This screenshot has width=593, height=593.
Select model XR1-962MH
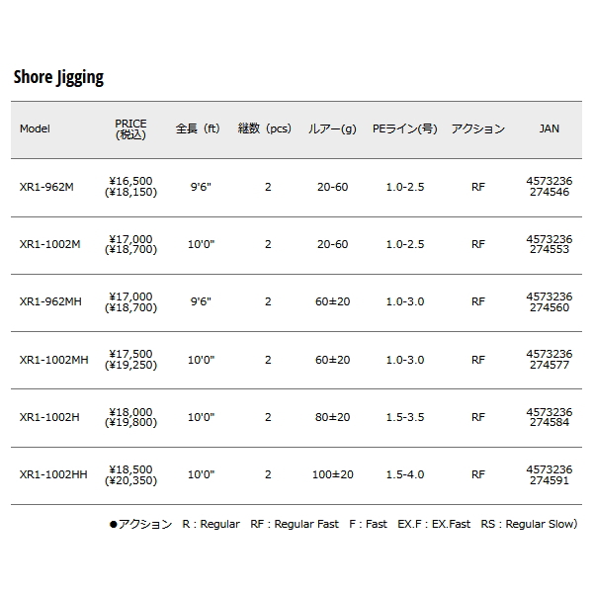pyautogui.click(x=50, y=302)
